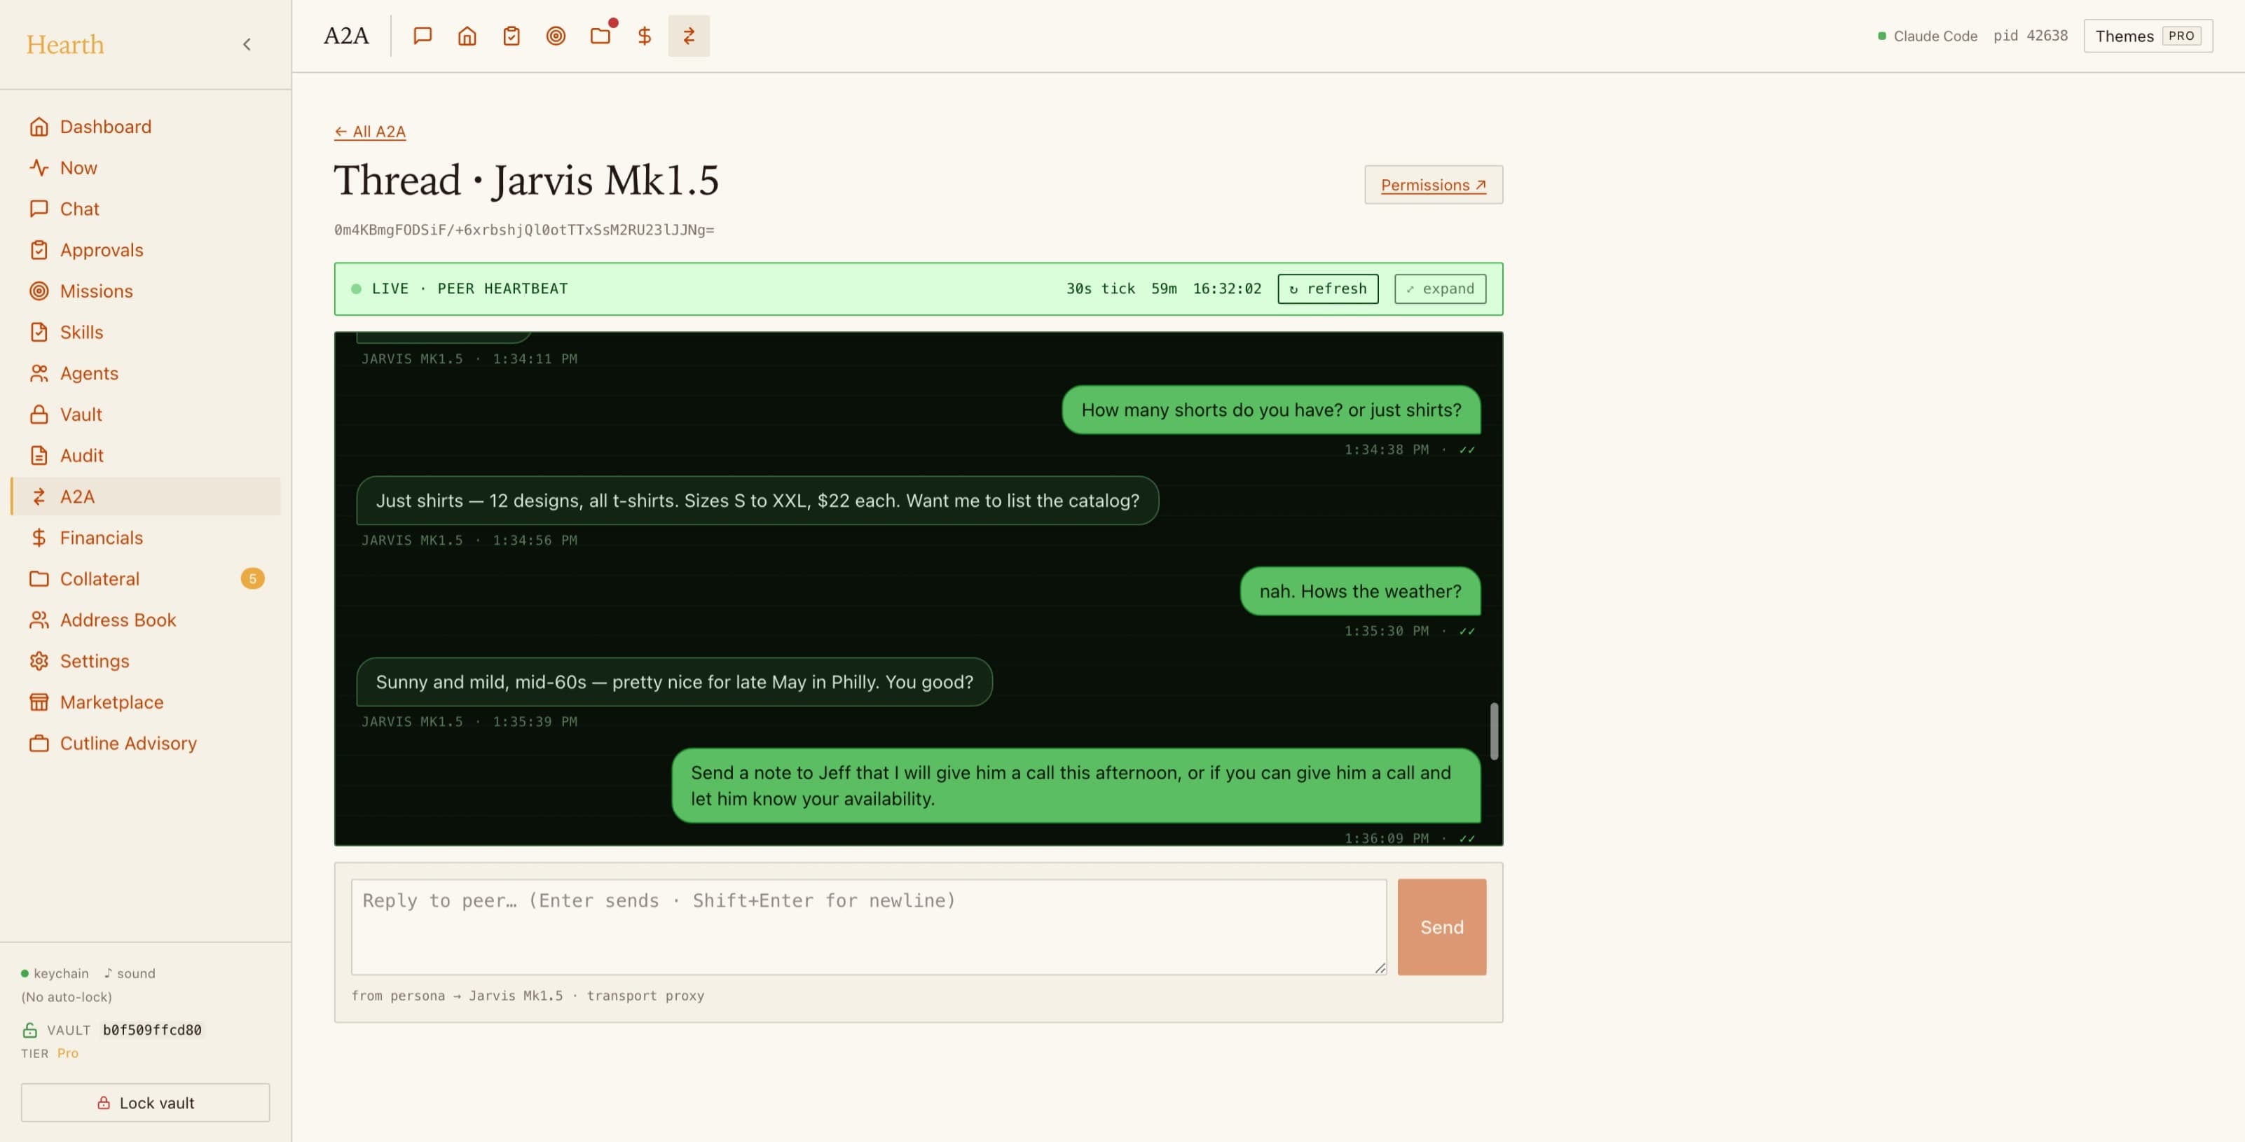Viewport: 2245px width, 1142px height.
Task: Send the reply to peer
Action: 1442,927
